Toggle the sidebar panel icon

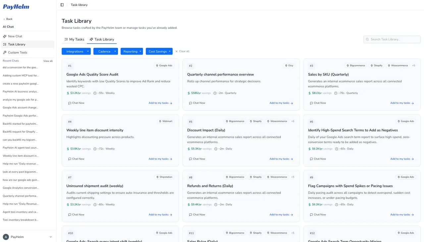(62, 5)
